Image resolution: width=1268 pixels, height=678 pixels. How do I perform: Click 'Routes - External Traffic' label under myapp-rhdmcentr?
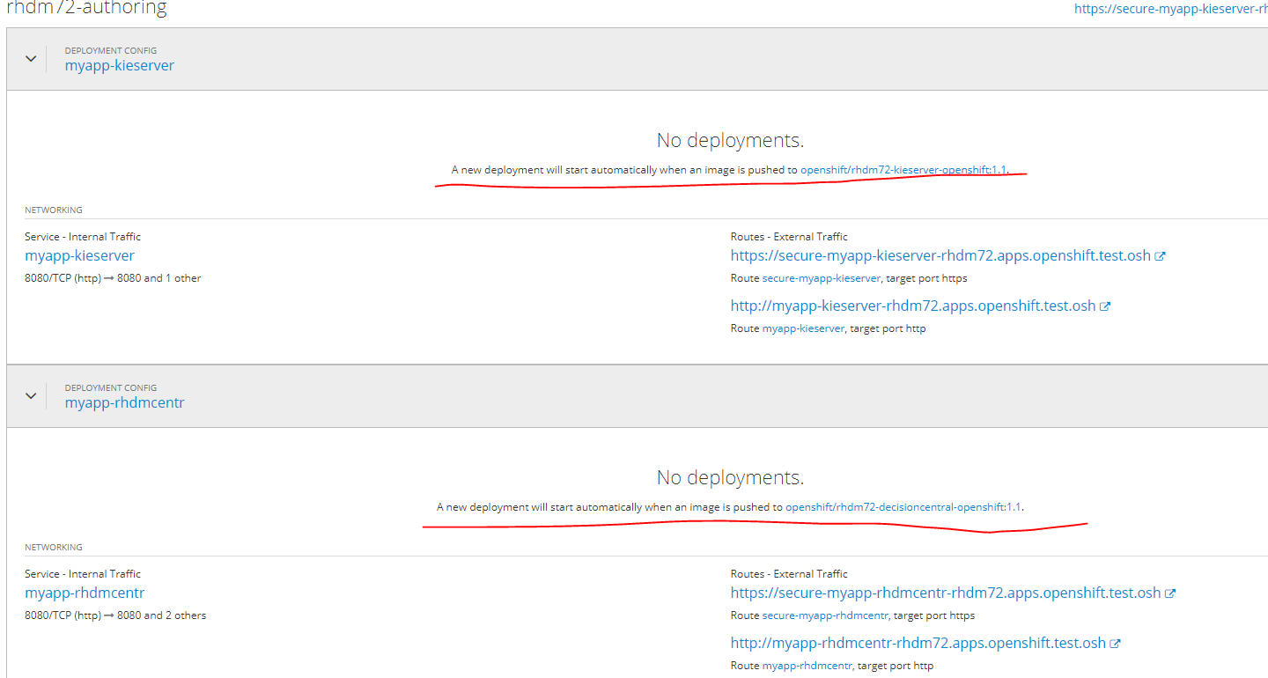[789, 574]
